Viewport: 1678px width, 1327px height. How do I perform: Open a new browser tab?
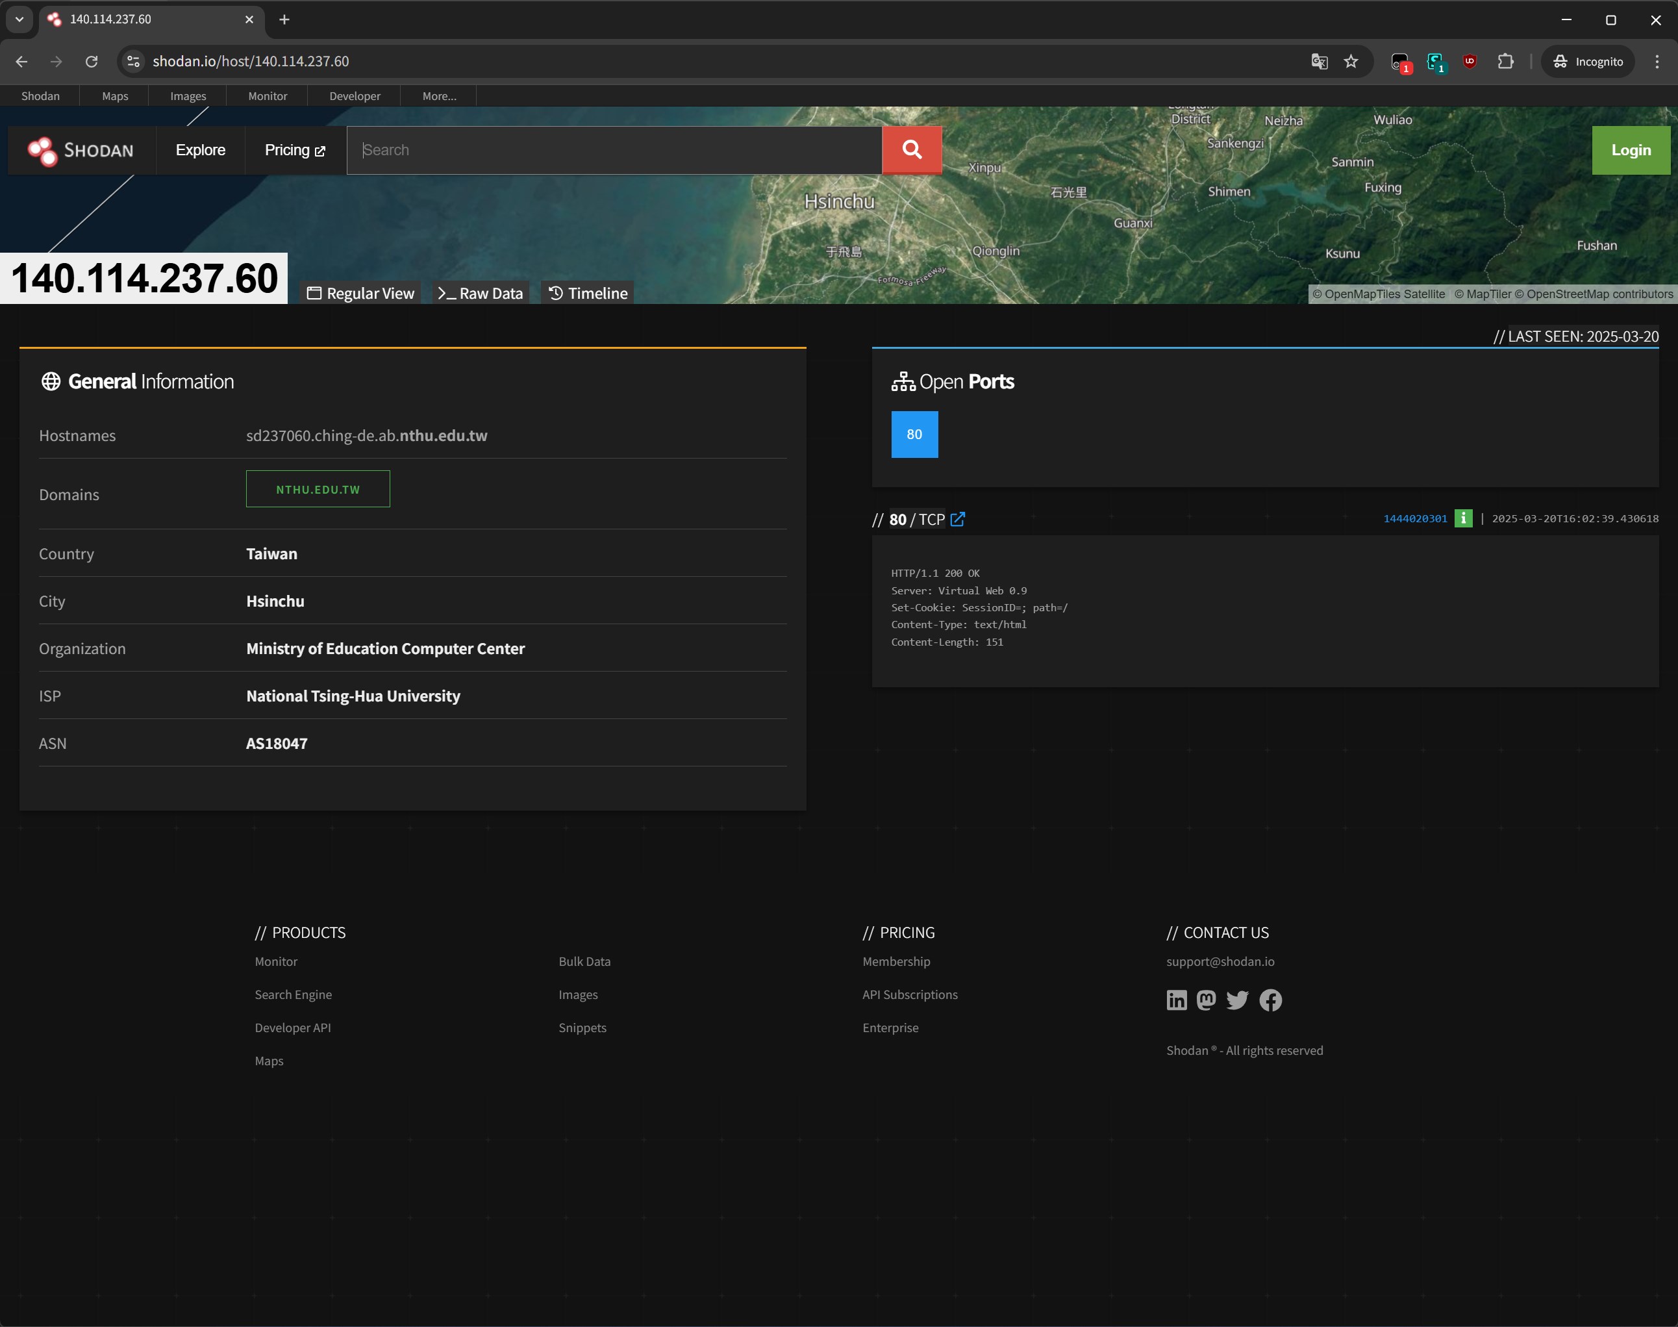pyautogui.click(x=284, y=19)
